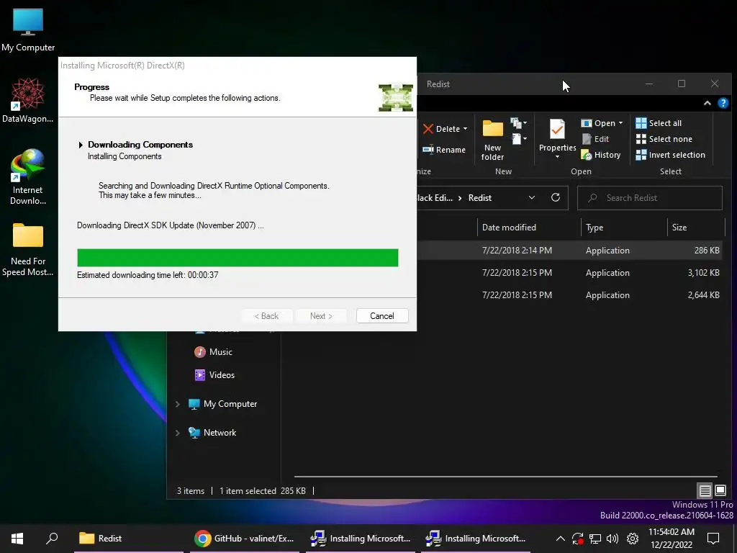The width and height of the screenshot is (737, 553).
Task: Open first Installing Microsoft taskbar button
Action: click(361, 539)
